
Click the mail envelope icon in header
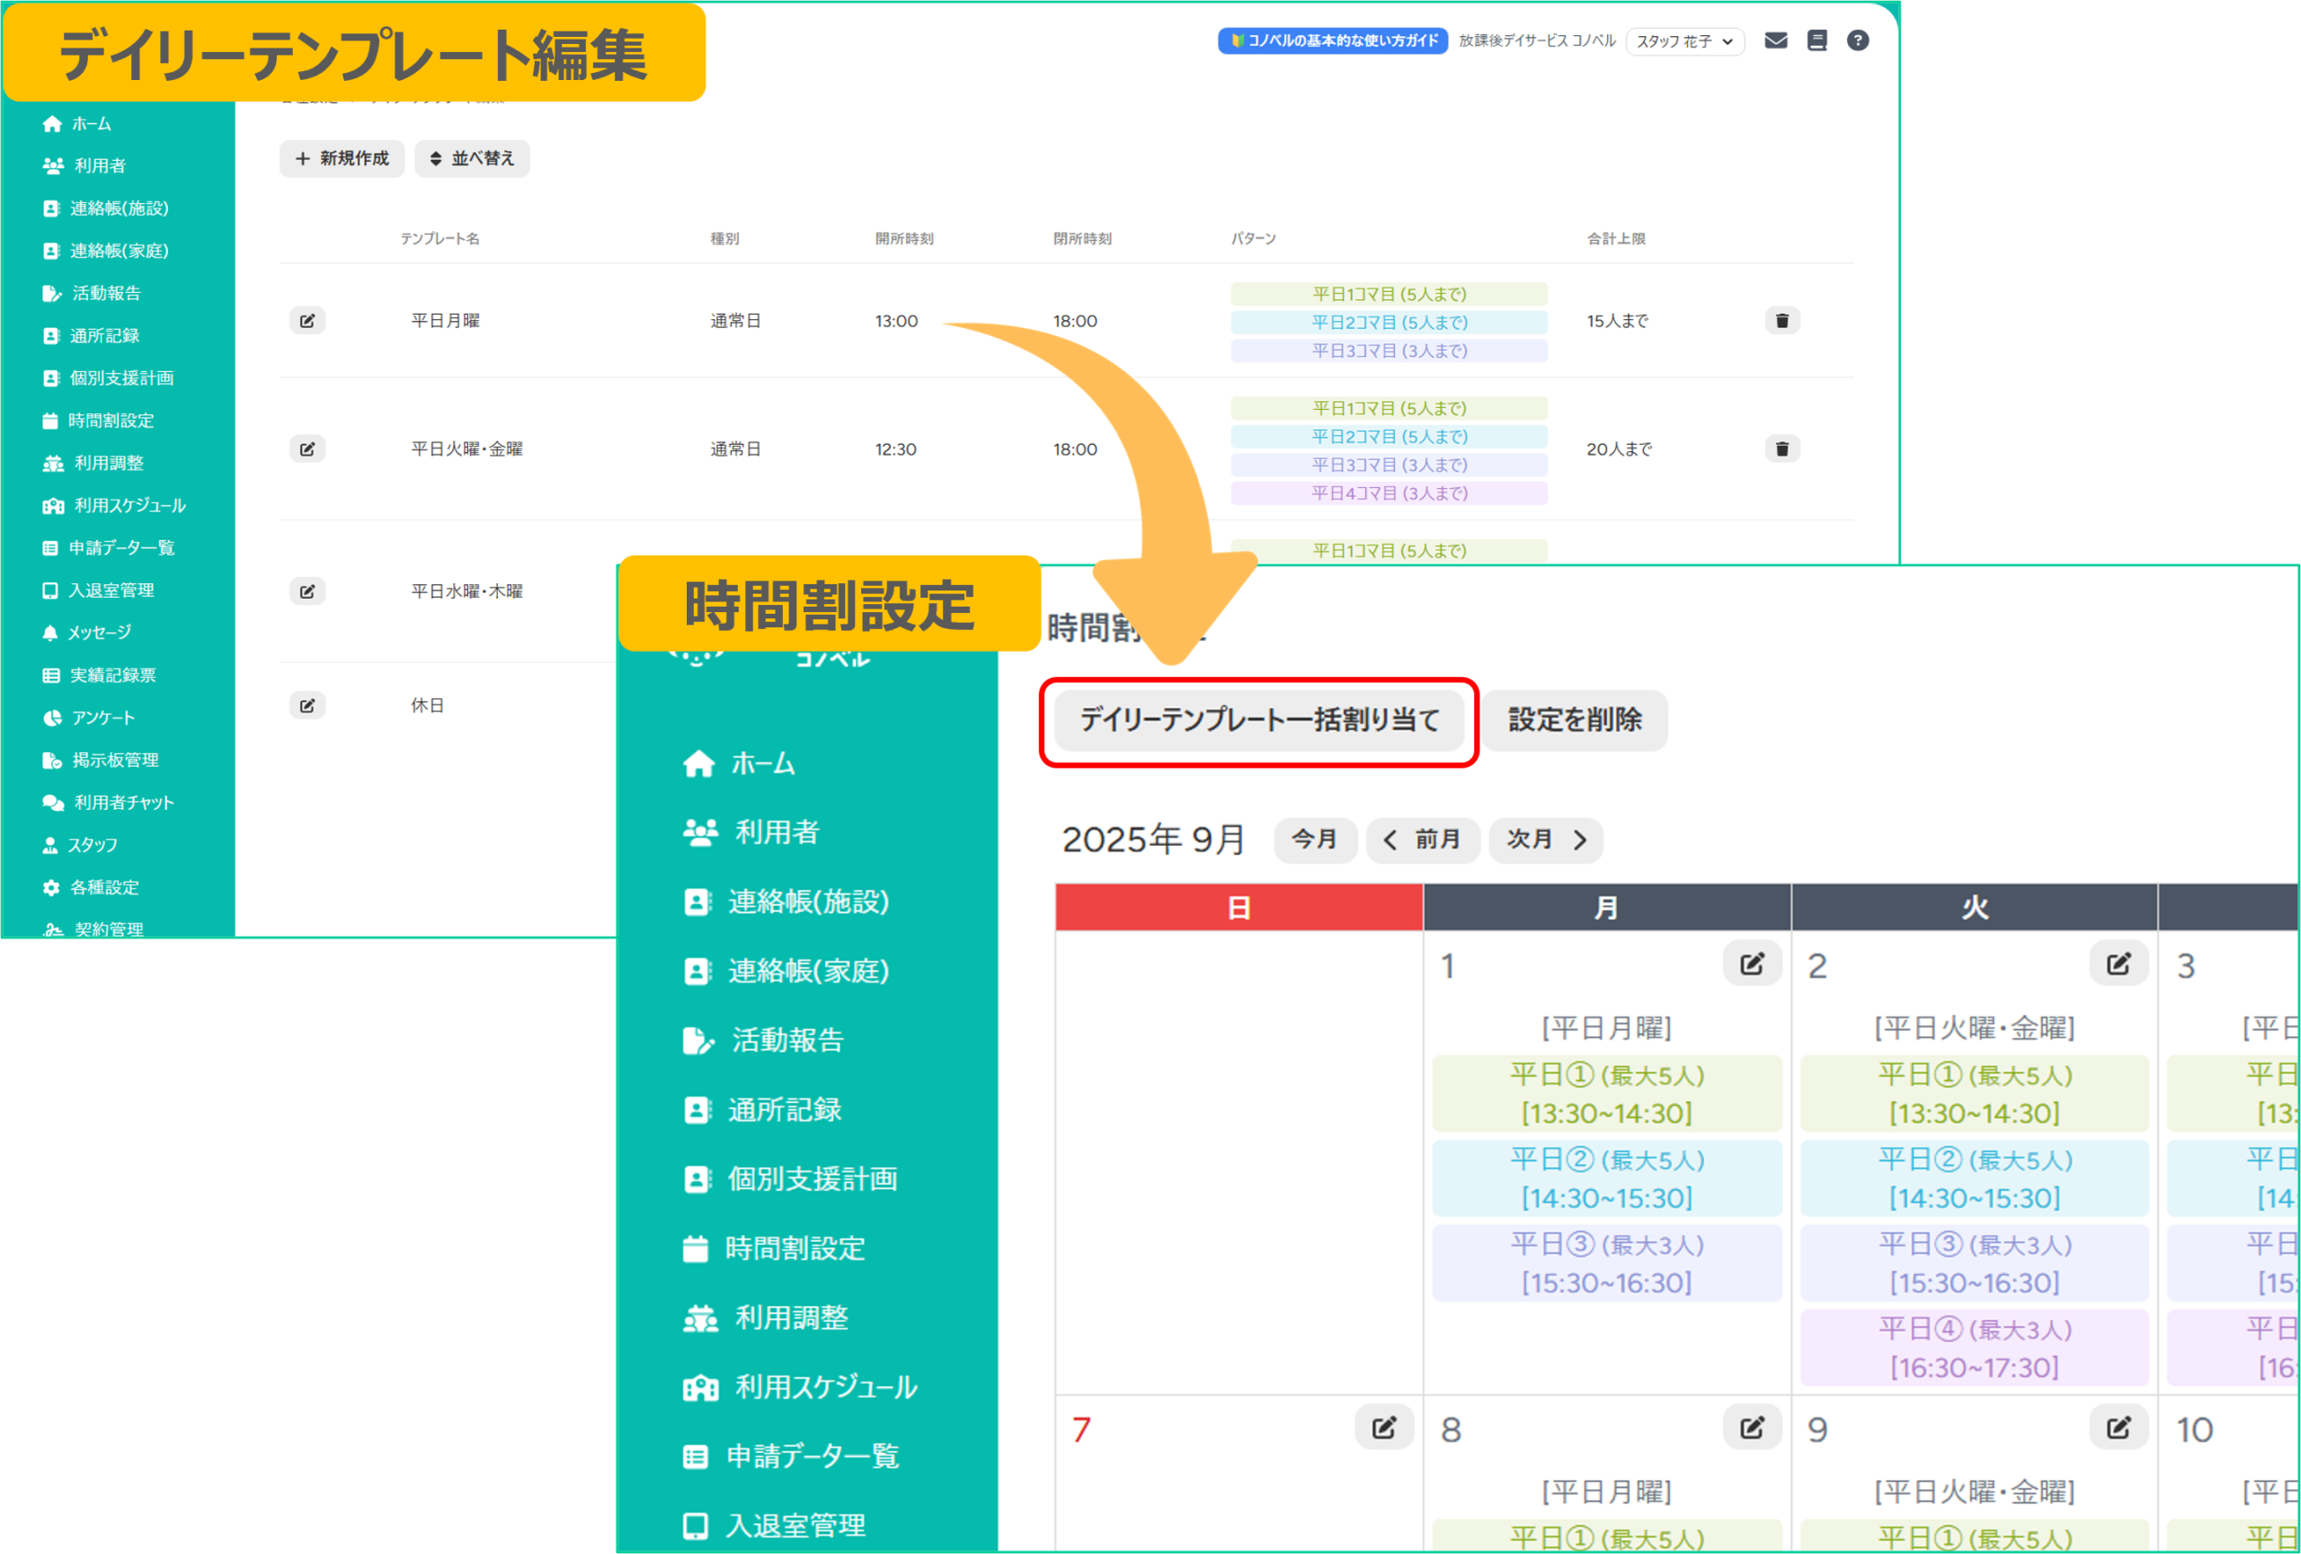pyautogui.click(x=1775, y=40)
